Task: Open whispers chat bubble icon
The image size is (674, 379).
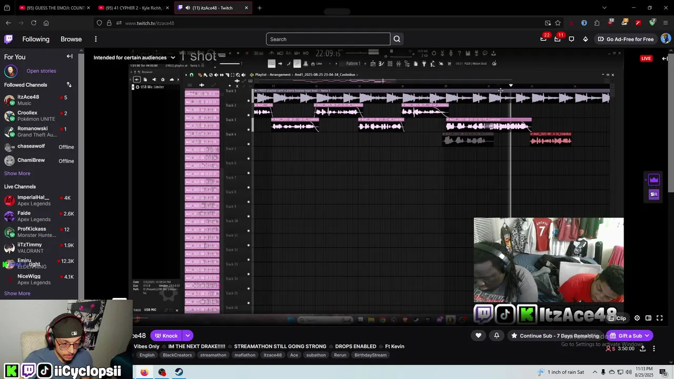Action: (571, 39)
